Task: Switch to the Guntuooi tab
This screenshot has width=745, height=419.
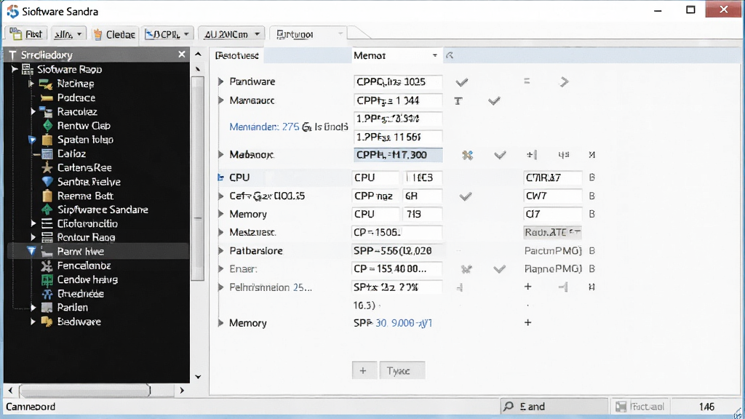Action: click(x=308, y=34)
